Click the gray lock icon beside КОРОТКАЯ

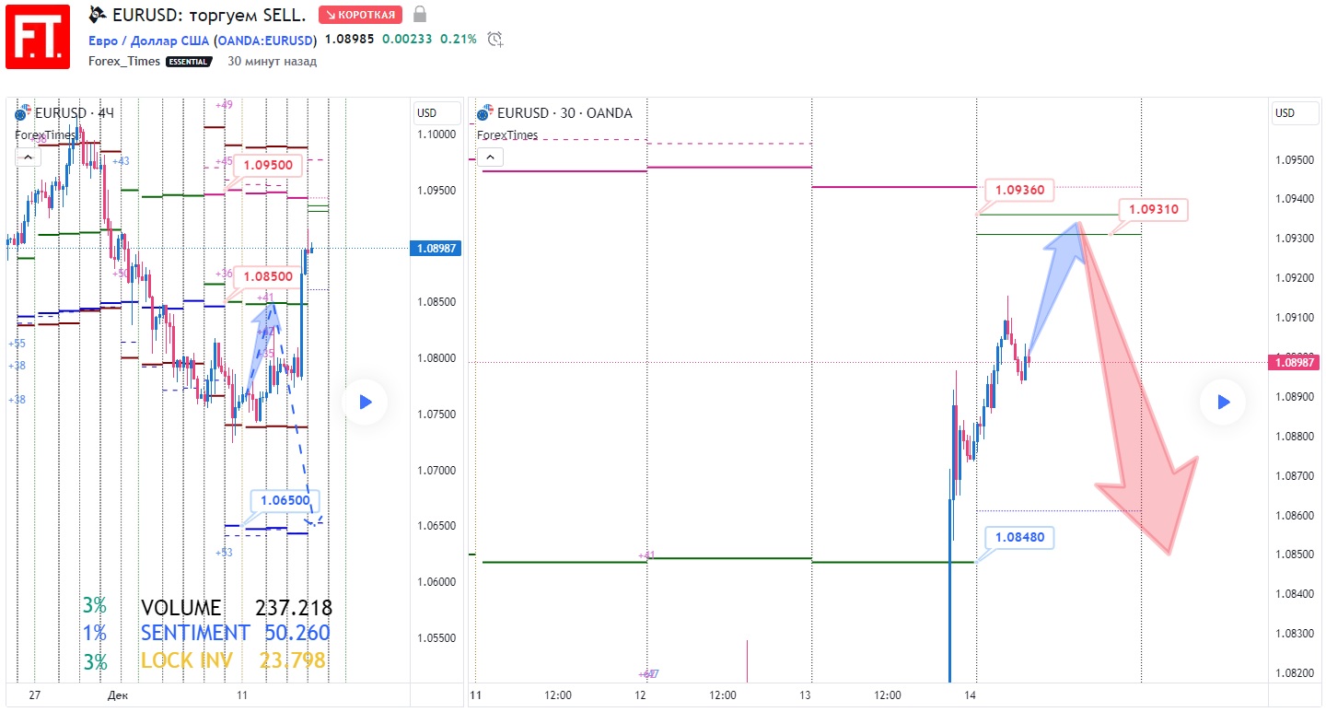tap(420, 14)
